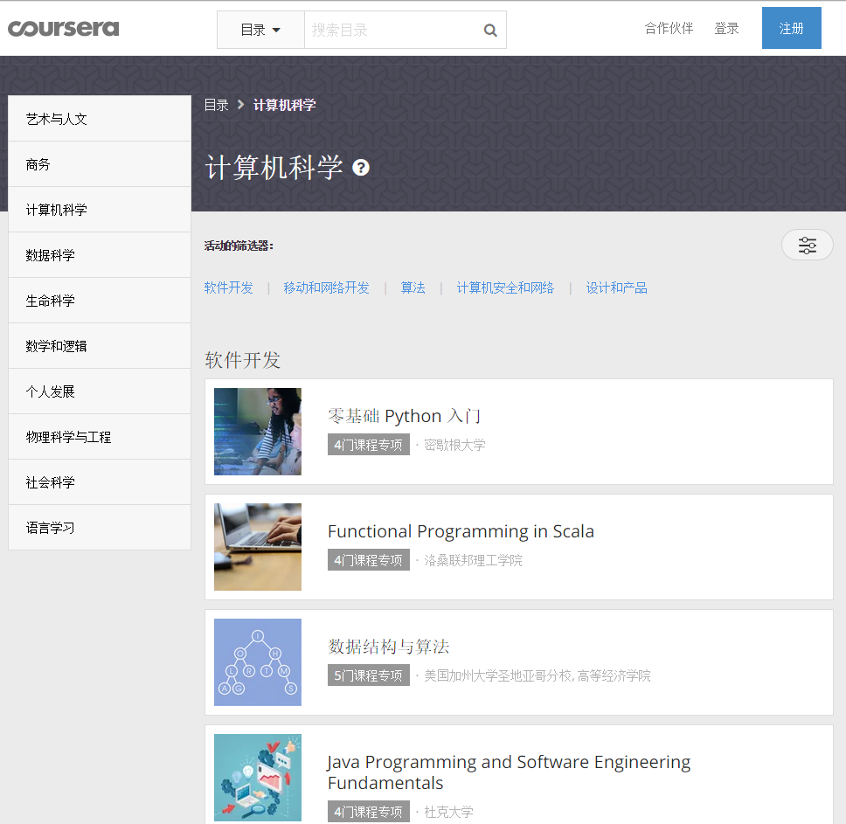Click the 移动和网络开发 filter link

(x=326, y=287)
